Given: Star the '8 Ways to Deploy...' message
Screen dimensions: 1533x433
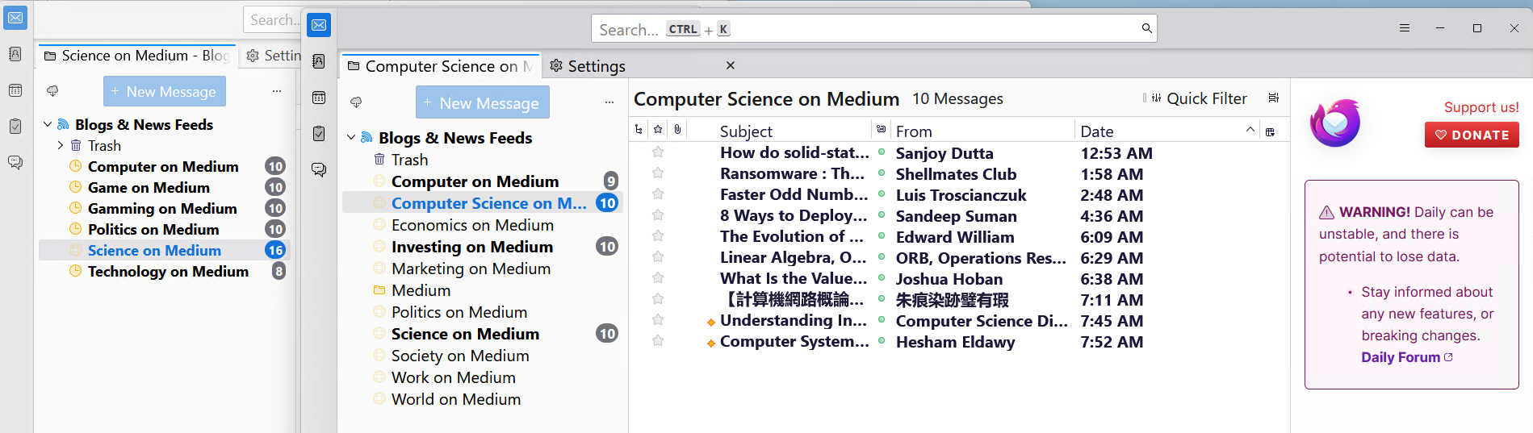Looking at the screenshot, I should click(658, 215).
